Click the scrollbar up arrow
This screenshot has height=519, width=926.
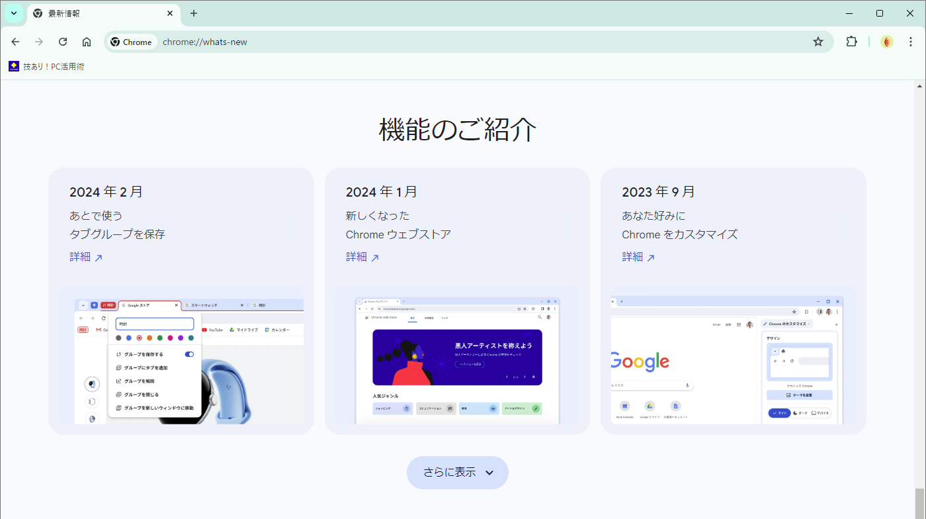[919, 86]
